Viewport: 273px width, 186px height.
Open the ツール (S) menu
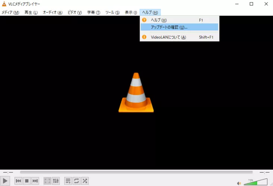(112, 12)
